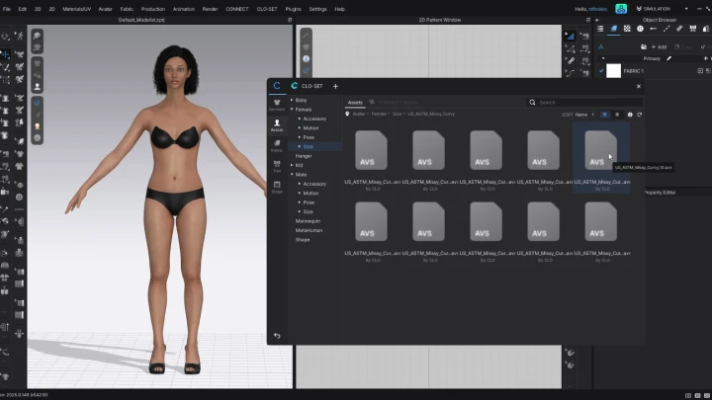Collapse the Male folder
The width and height of the screenshot is (712, 400).
292,175
